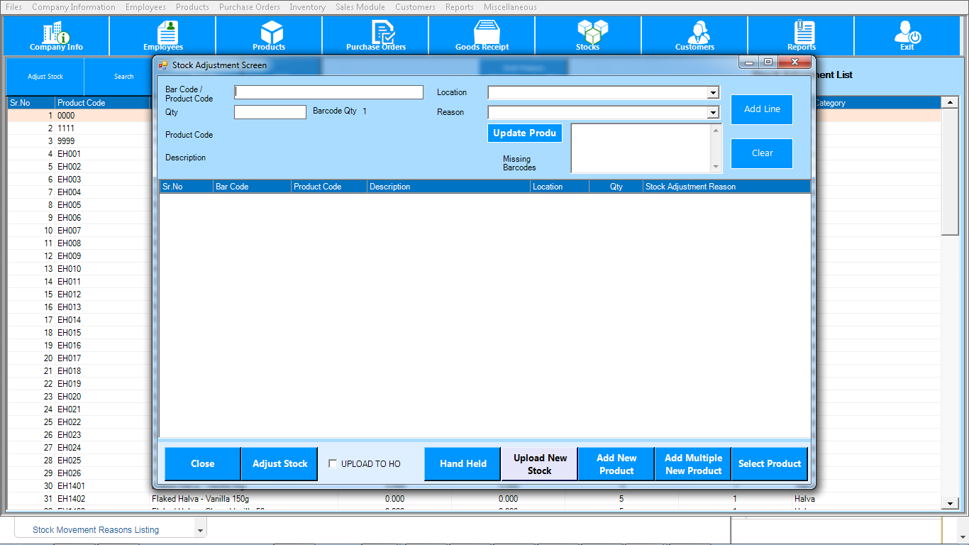Click the product list scrollbar down arrow

click(x=950, y=503)
